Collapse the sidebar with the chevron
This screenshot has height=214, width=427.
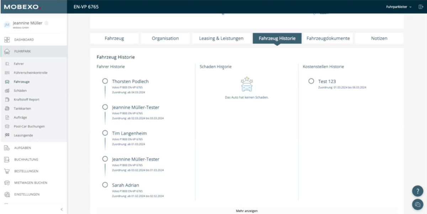click(x=62, y=209)
